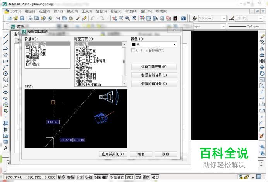Toggle the X, Y, Z 的色彩 checkbox
268x182 pixels.
[x=133, y=50]
